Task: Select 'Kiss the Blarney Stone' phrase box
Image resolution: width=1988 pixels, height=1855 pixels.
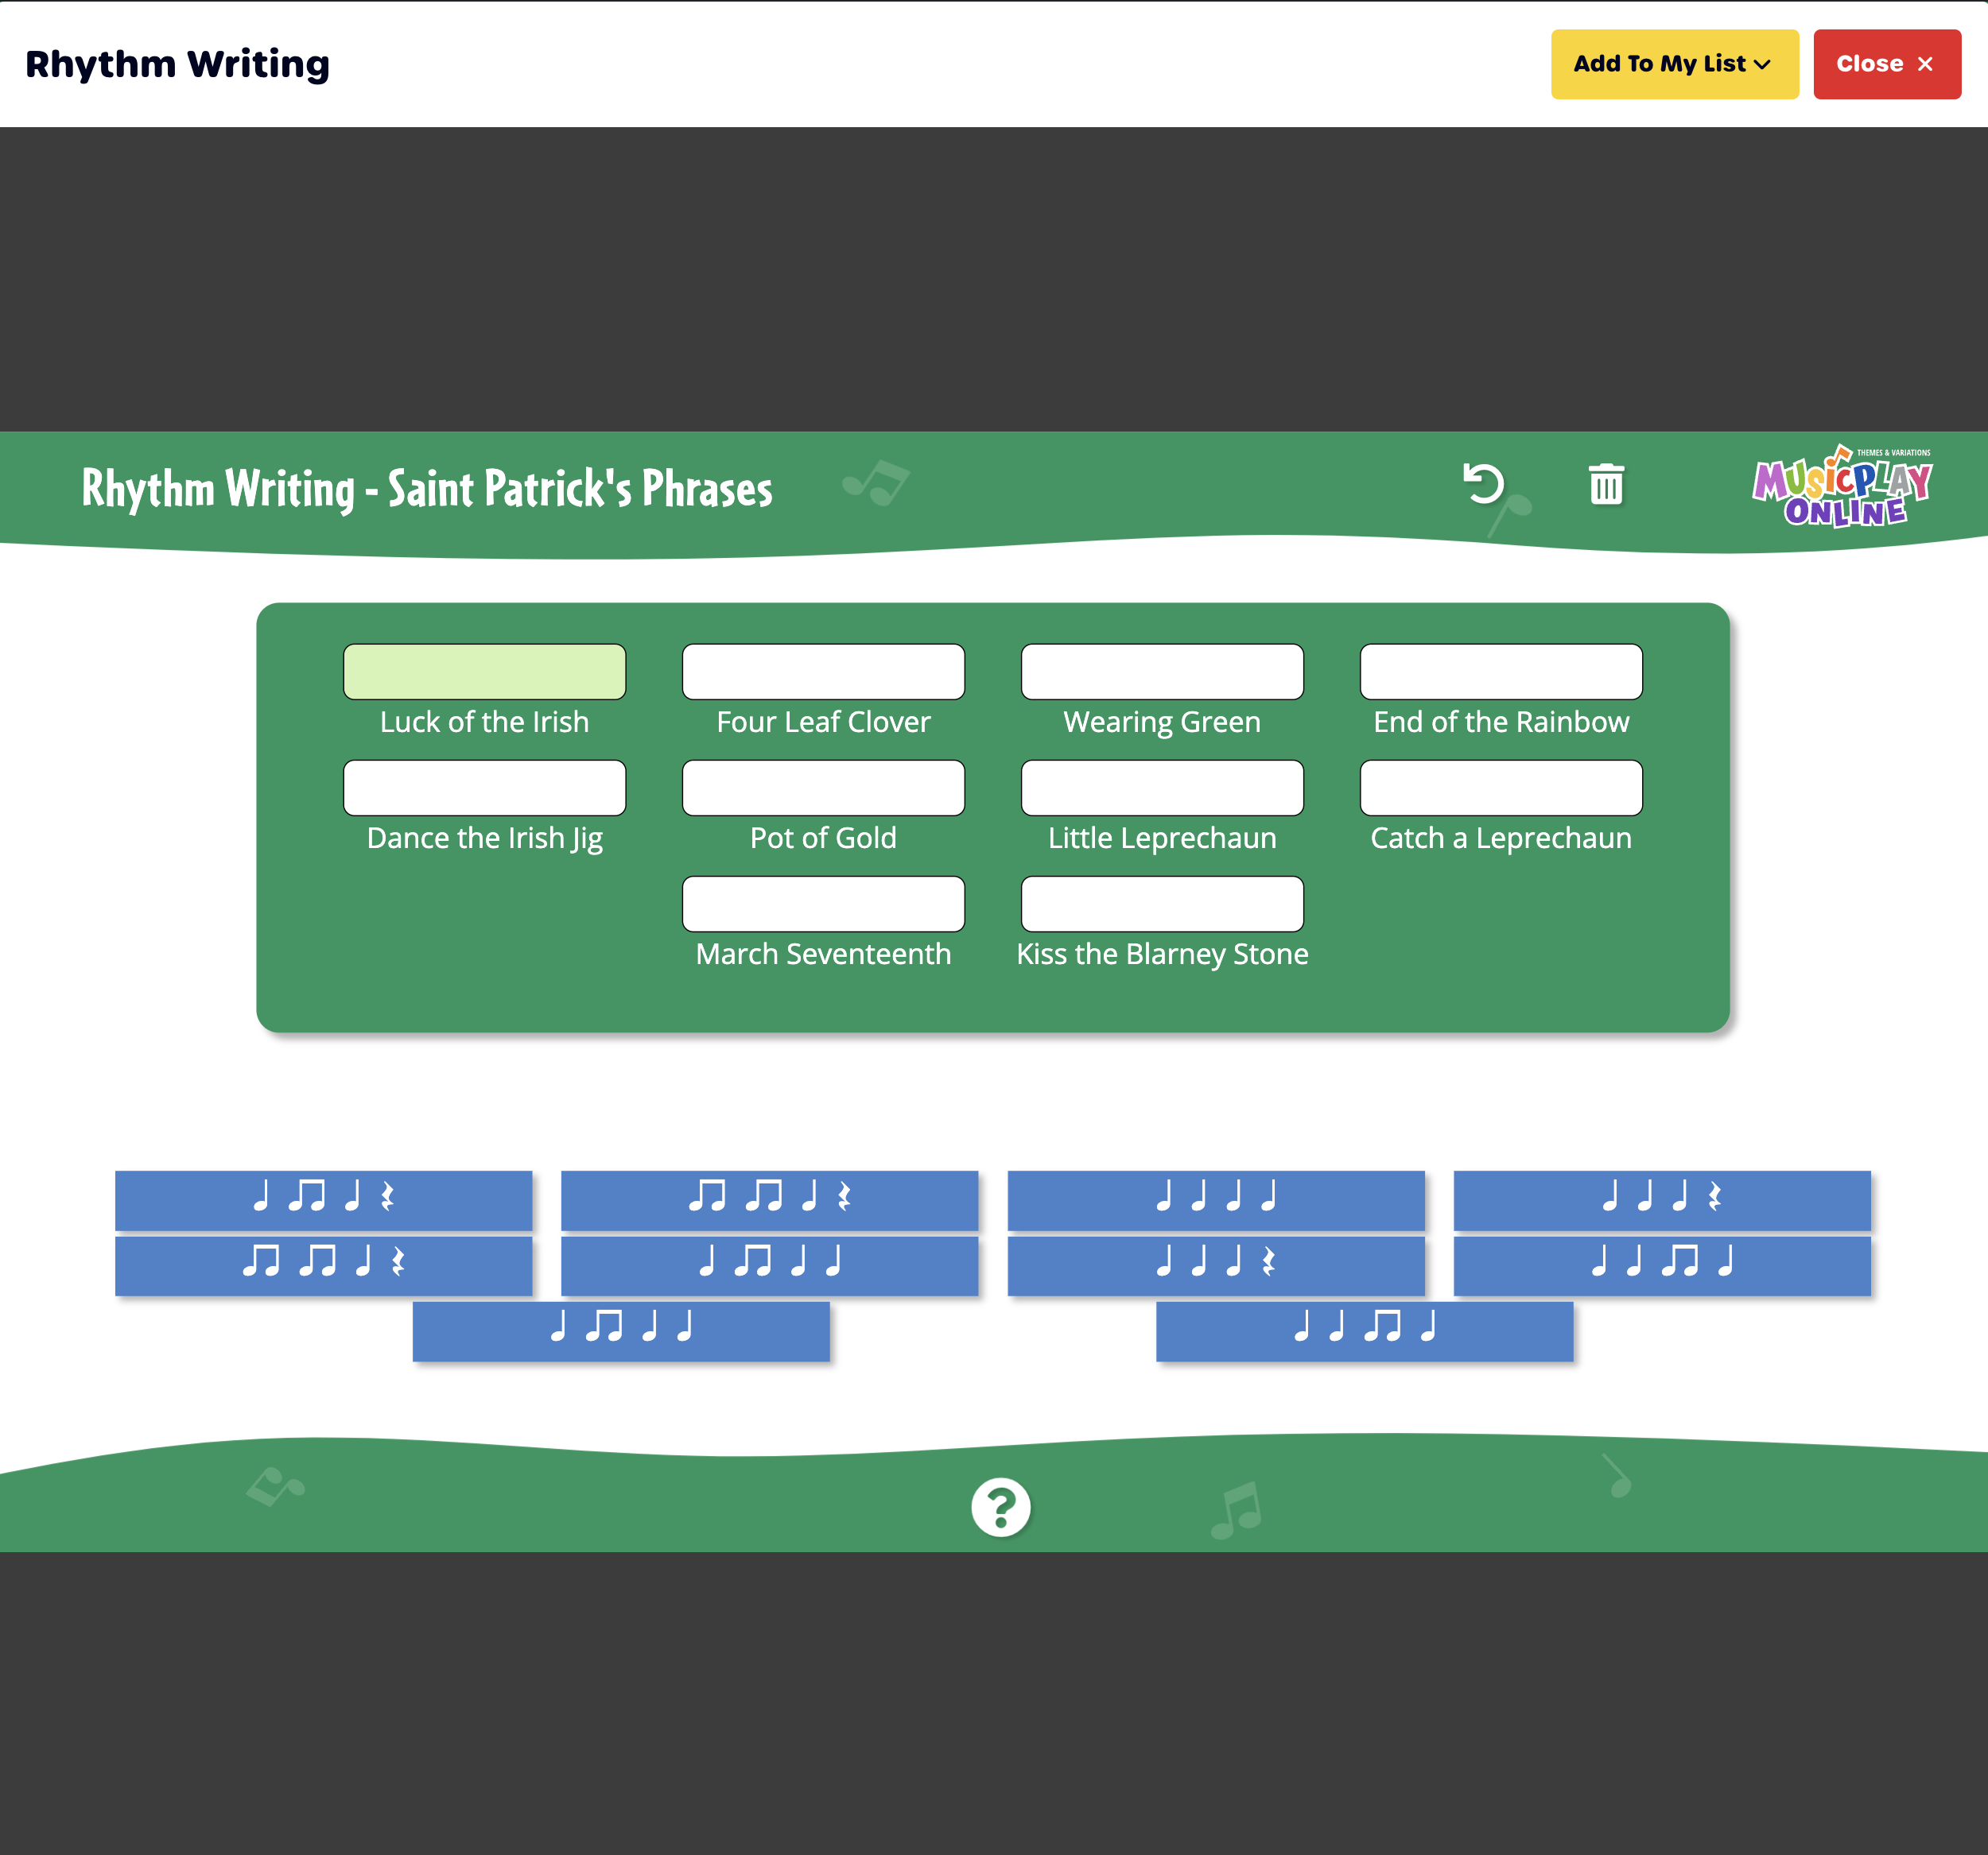Action: pyautogui.click(x=1162, y=904)
